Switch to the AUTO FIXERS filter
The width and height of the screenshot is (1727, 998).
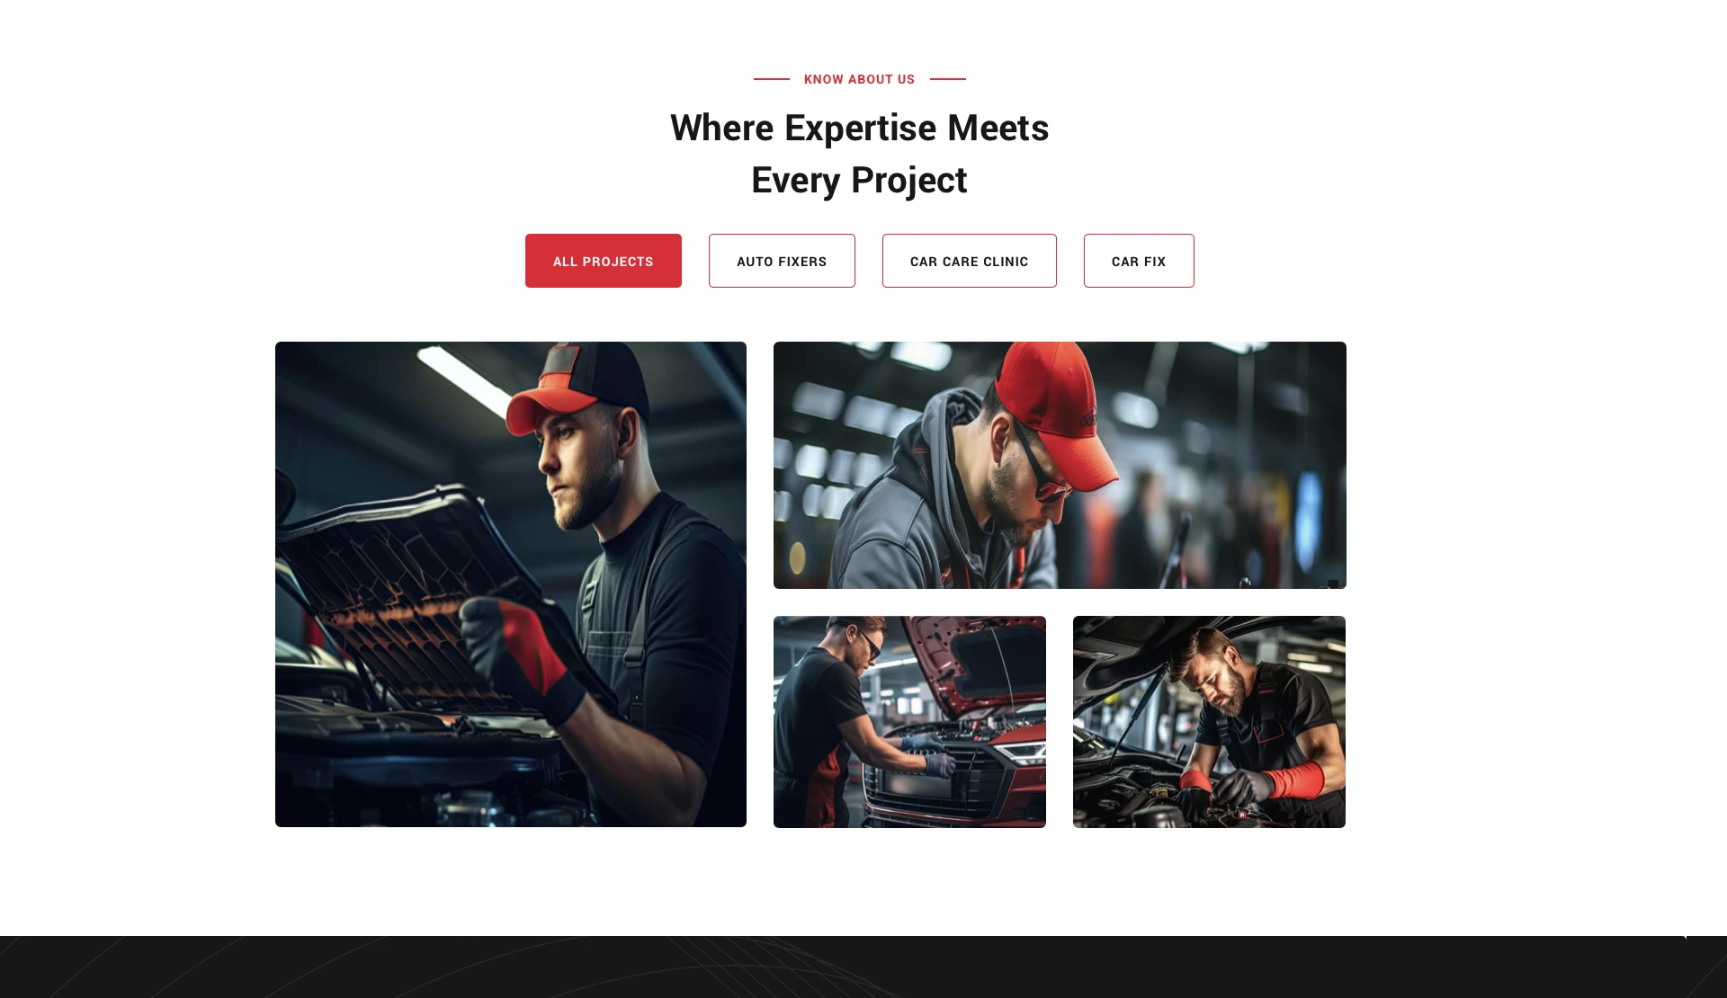[x=782, y=261]
